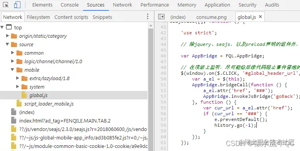300x151 pixels.
Task: Open the Security tab
Action: click(247, 5)
